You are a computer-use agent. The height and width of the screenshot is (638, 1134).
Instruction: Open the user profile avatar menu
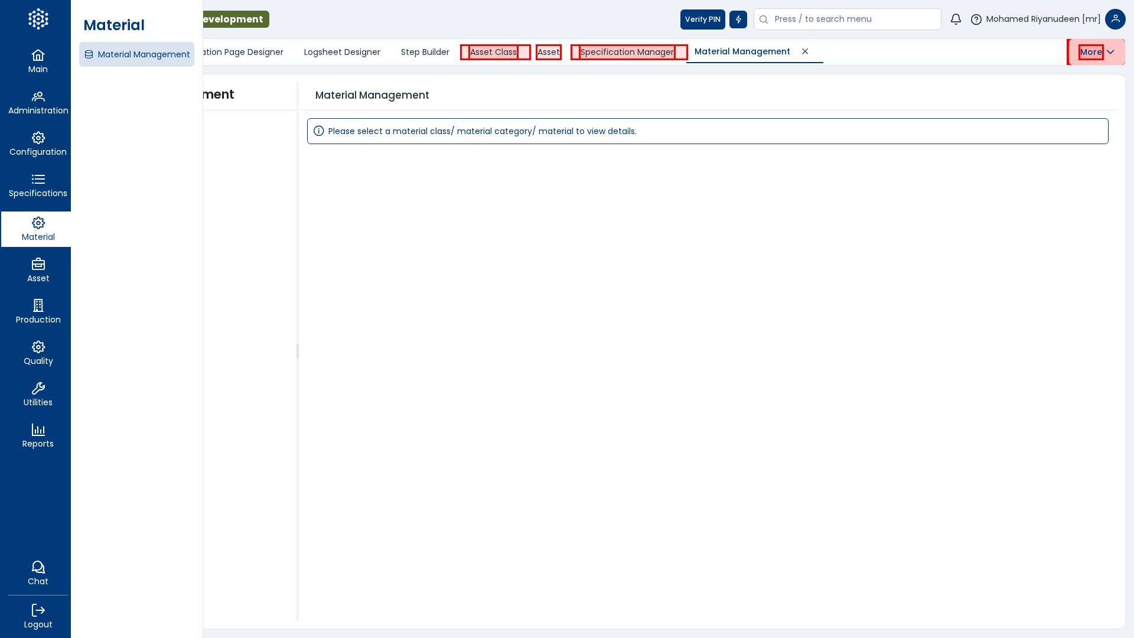(1115, 19)
